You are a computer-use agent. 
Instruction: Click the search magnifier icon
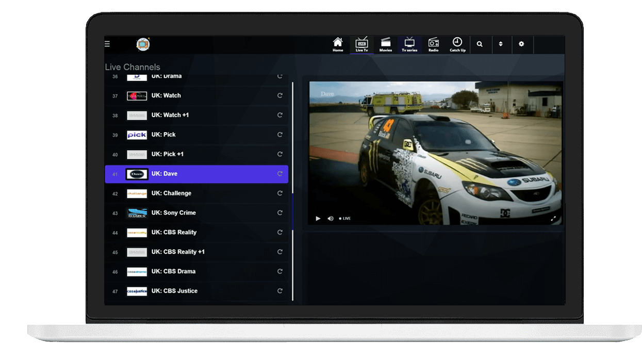coord(480,44)
